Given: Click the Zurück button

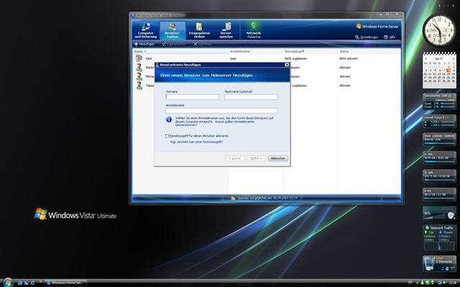Looking at the screenshot, I should [x=235, y=158].
